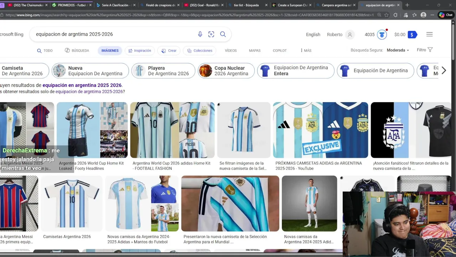456x257 pixels.
Task: Select 'Copa Nuclear 2026 Argentina' chip
Action: pos(226,71)
